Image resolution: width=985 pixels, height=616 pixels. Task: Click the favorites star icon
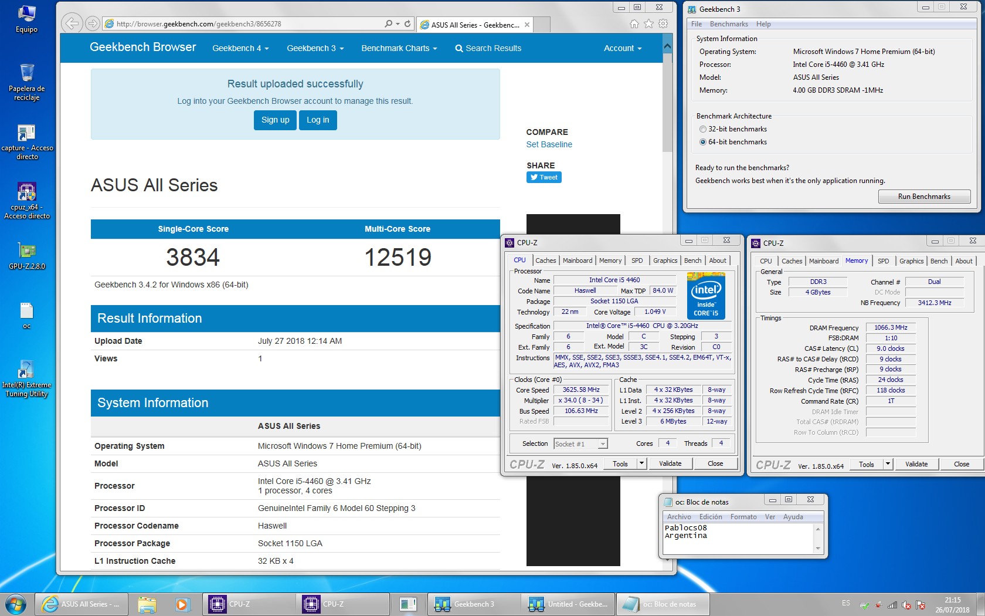[x=648, y=24]
